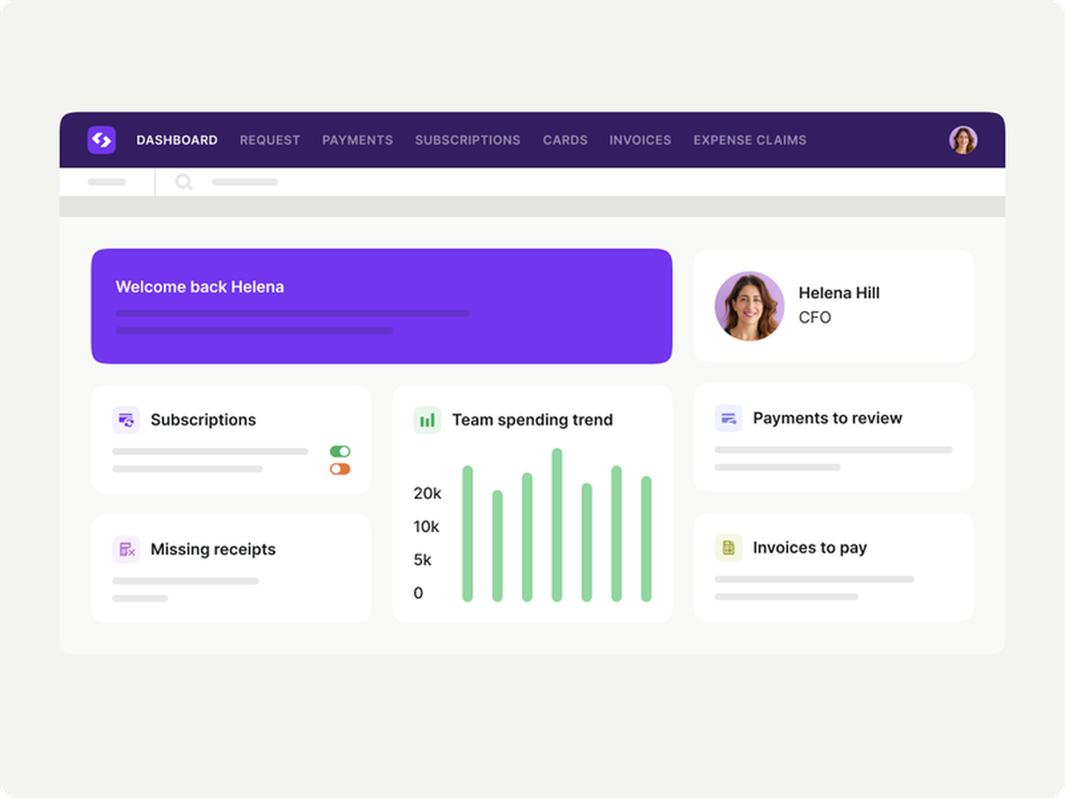Turn on the orange subscription toggle
This screenshot has width=1065, height=798.
pos(340,469)
